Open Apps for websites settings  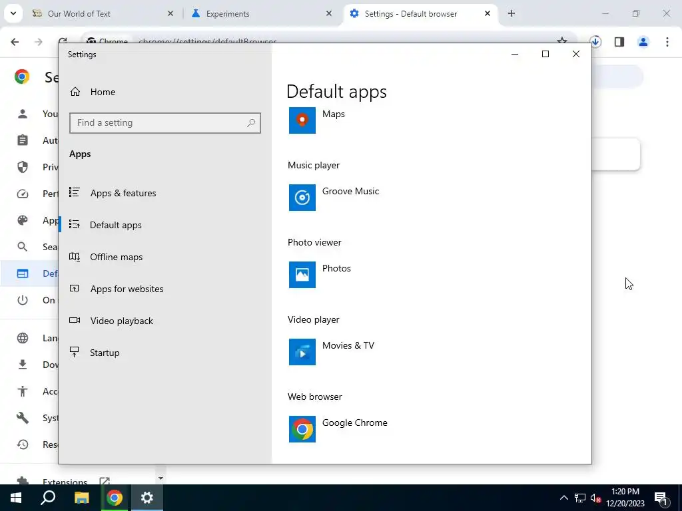(x=127, y=289)
